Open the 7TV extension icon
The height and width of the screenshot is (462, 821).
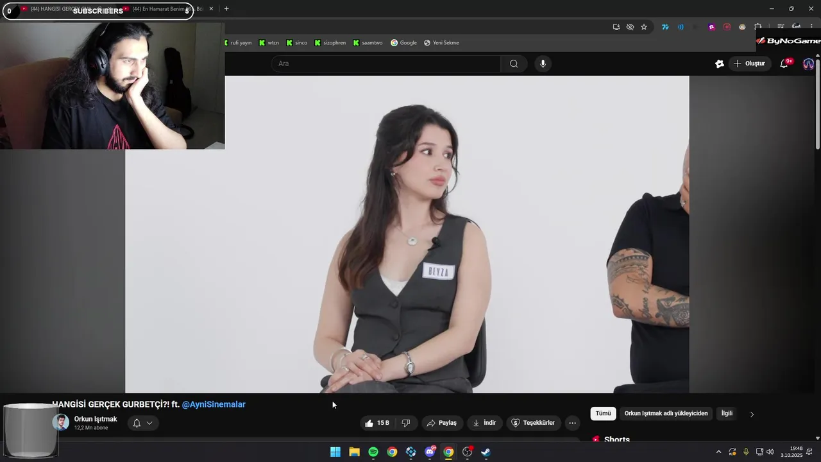pos(665,27)
